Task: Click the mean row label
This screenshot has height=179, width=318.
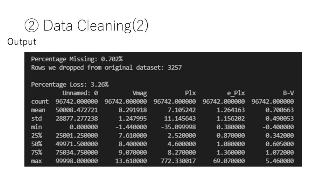Action: click(x=38, y=110)
